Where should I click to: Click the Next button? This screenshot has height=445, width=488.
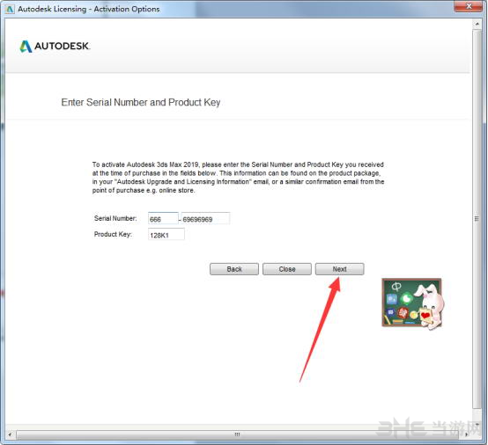[339, 269]
